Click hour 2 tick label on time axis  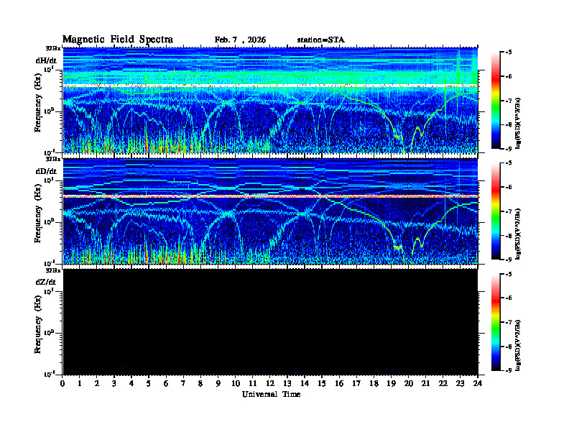click(x=97, y=384)
